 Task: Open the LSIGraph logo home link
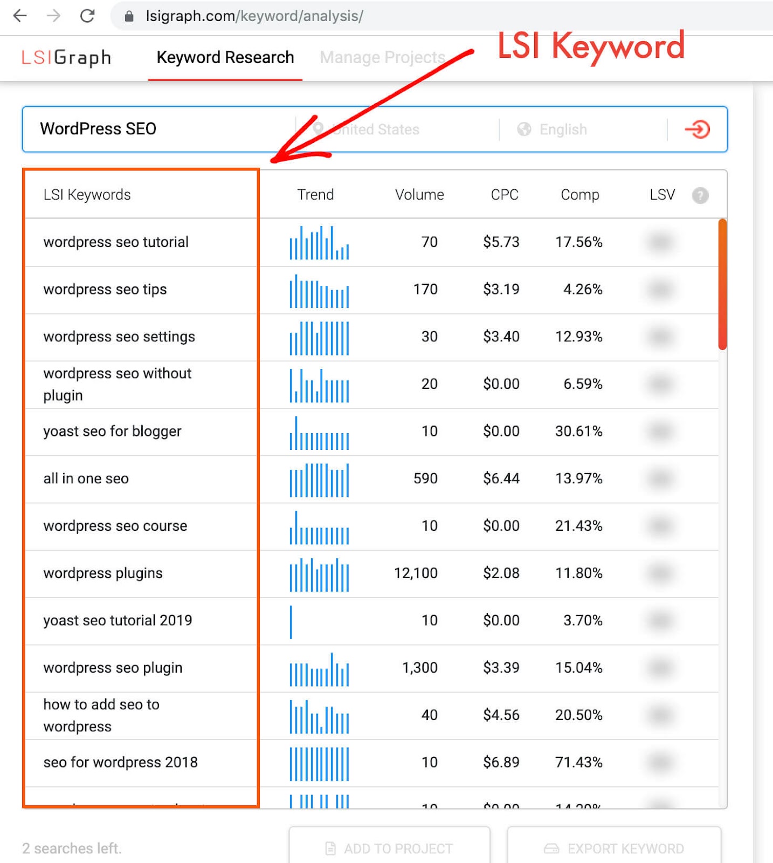(66, 58)
